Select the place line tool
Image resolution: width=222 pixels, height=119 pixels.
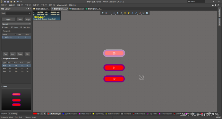pos(136,13)
